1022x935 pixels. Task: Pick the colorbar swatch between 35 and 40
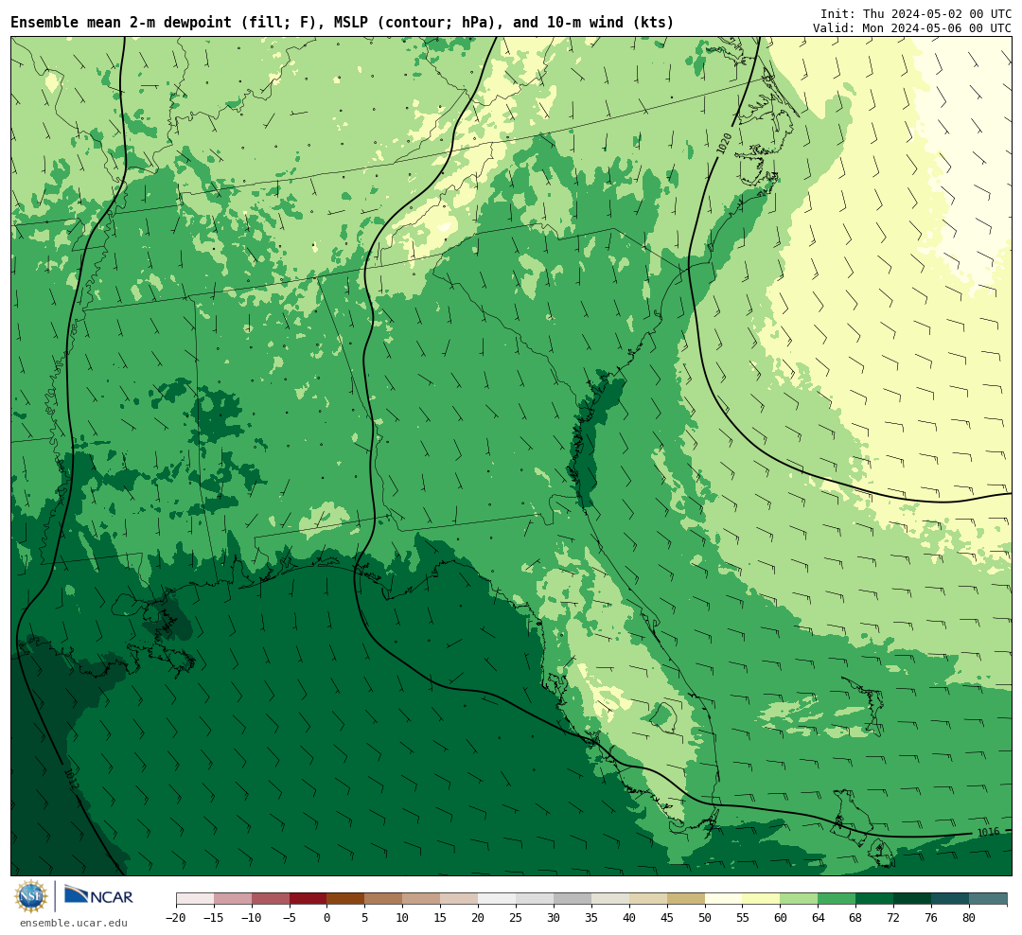click(x=610, y=899)
